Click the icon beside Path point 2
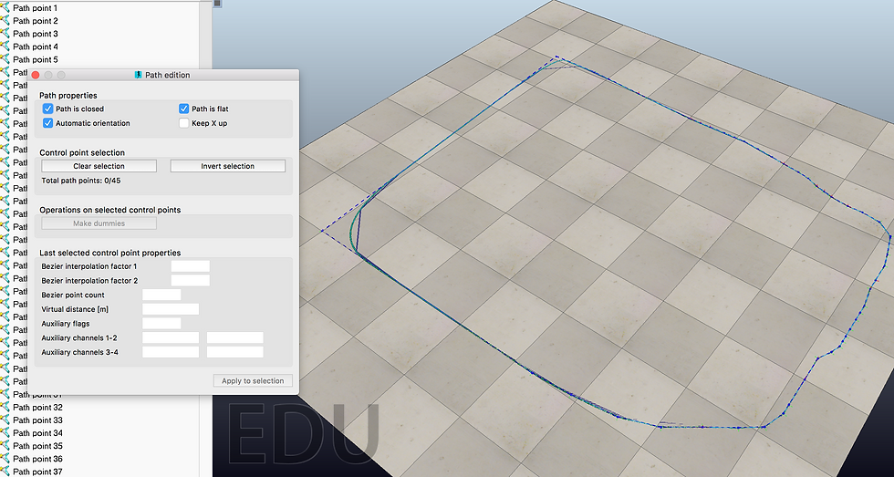Screen dimensions: 894x477 point(5,20)
